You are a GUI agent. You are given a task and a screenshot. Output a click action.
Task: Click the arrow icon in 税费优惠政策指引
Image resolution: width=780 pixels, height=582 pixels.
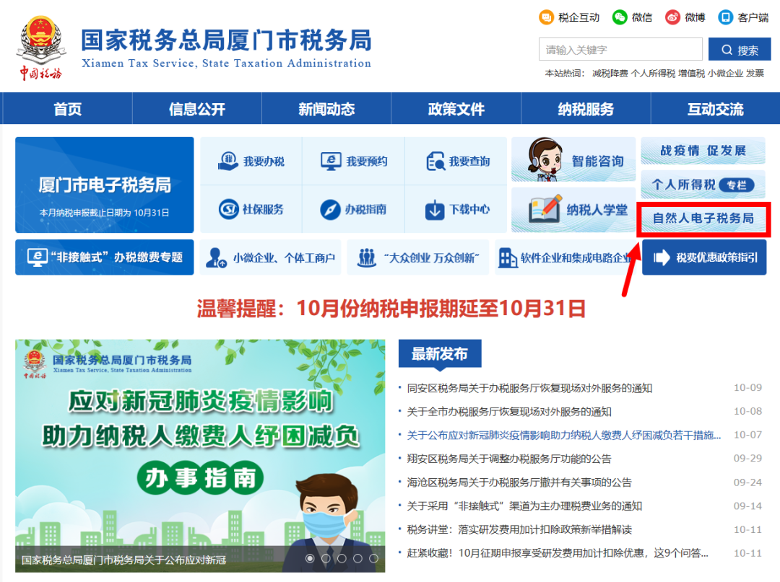click(662, 257)
